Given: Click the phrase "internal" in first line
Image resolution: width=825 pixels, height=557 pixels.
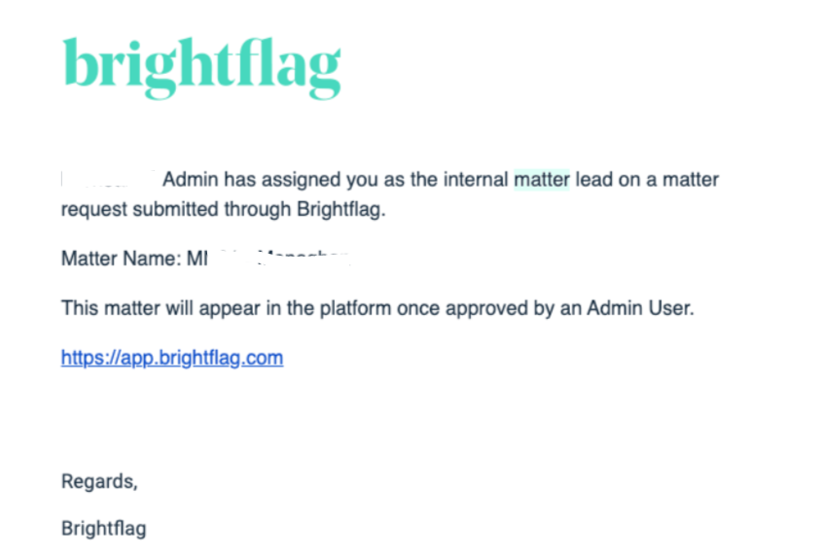Looking at the screenshot, I should [477, 180].
